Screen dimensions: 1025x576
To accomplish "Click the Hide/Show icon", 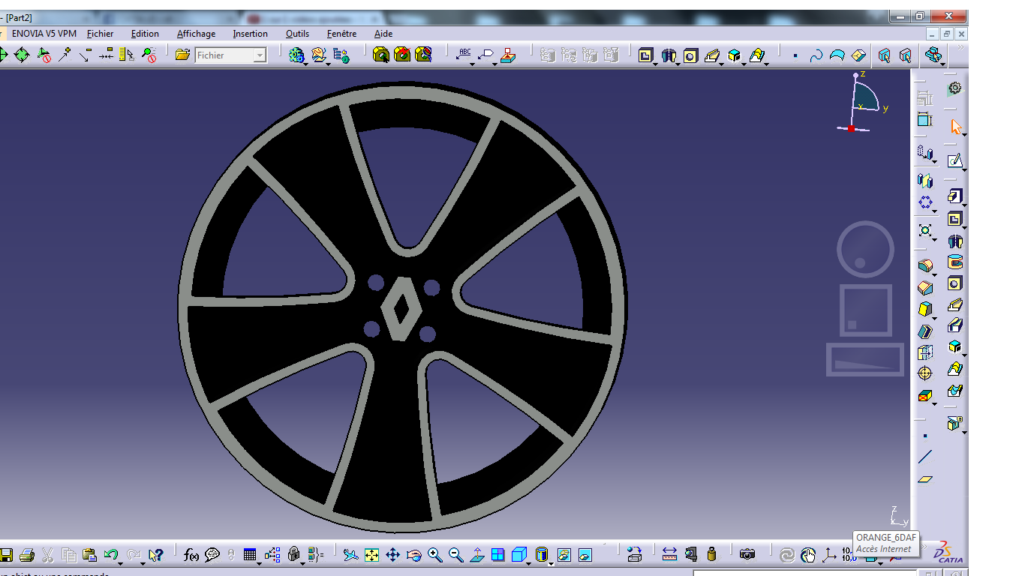I will pyautogui.click(x=564, y=555).
